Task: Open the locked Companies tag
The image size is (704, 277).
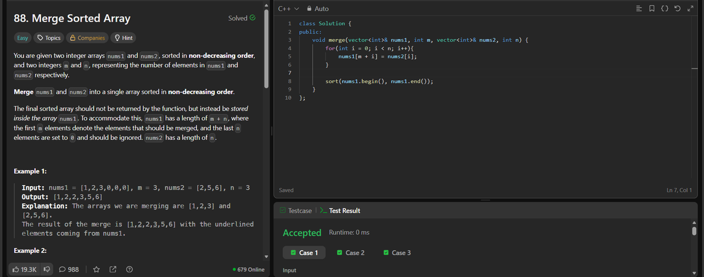Action: click(88, 38)
